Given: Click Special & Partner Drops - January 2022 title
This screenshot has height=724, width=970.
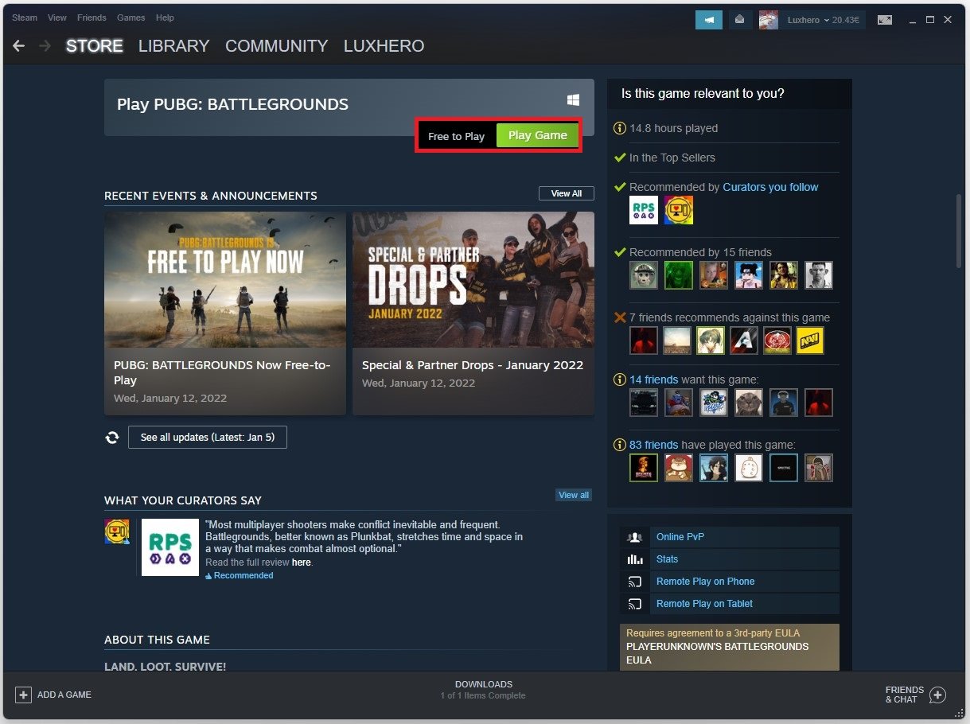Looking at the screenshot, I should tap(473, 365).
